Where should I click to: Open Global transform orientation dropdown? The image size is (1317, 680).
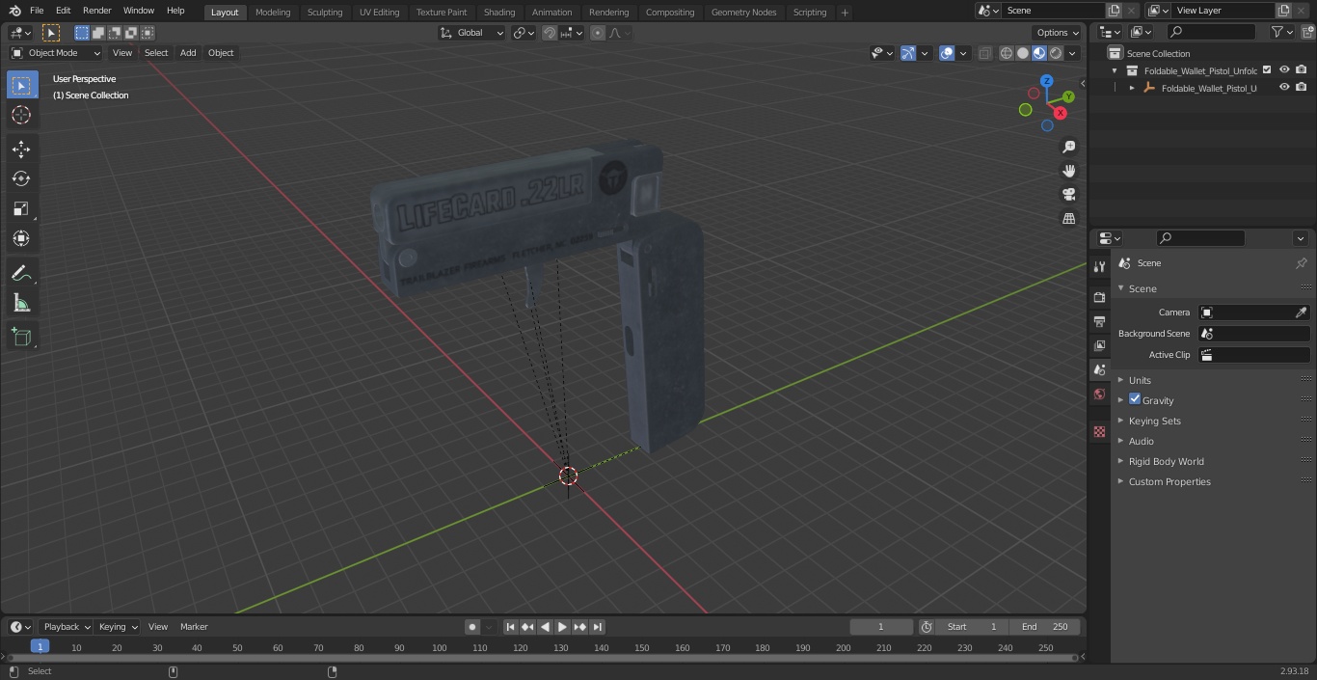pyautogui.click(x=472, y=33)
